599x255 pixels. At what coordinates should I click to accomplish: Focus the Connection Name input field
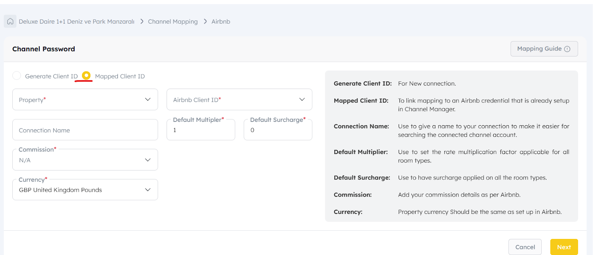point(85,130)
